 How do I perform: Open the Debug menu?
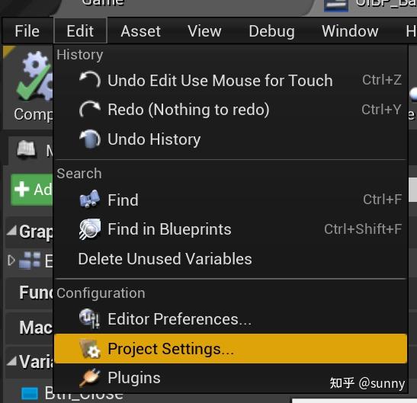click(272, 31)
